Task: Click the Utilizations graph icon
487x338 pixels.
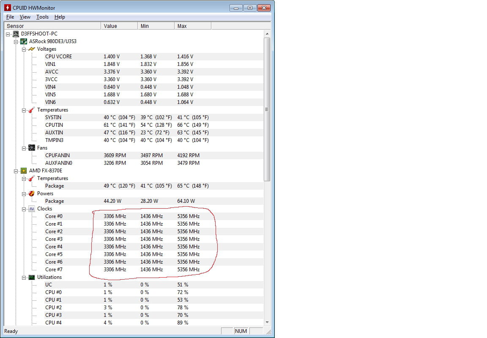Action: click(x=32, y=278)
